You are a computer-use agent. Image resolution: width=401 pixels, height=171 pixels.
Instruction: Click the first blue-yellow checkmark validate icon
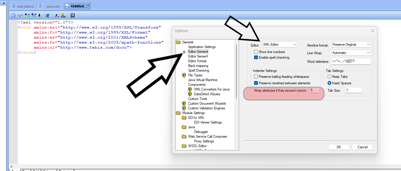(x=27, y=16)
